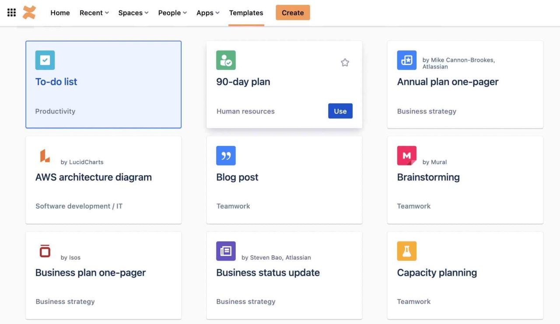
Task: Open the Atlassian app switcher grid
Action: (x=11, y=12)
